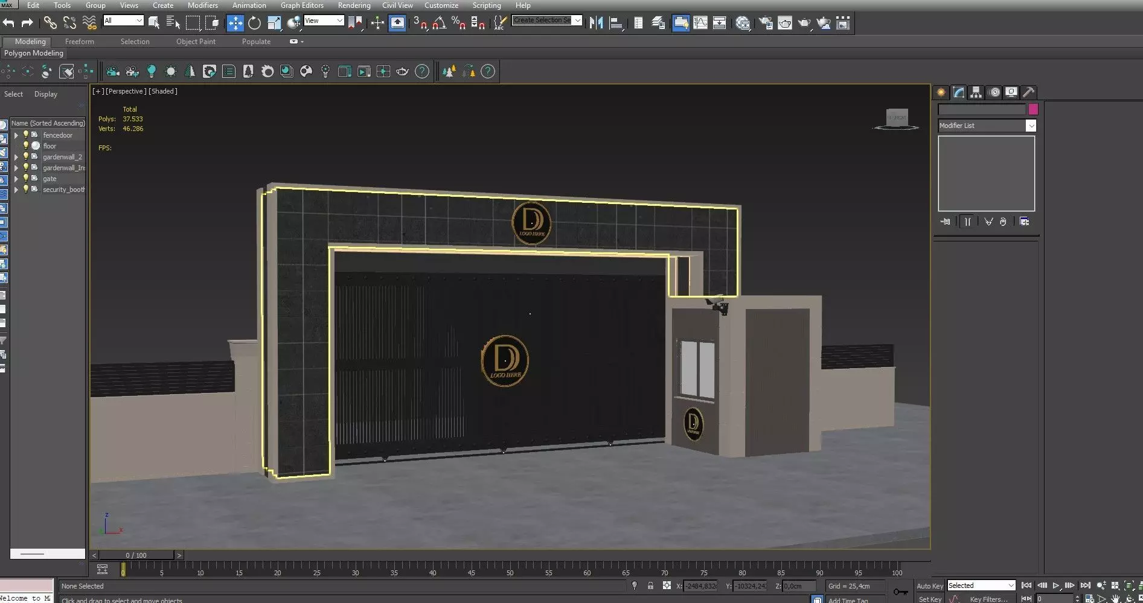Click the Edit Named Selection Sets icon
The width and height of the screenshot is (1143, 603).
tap(499, 23)
